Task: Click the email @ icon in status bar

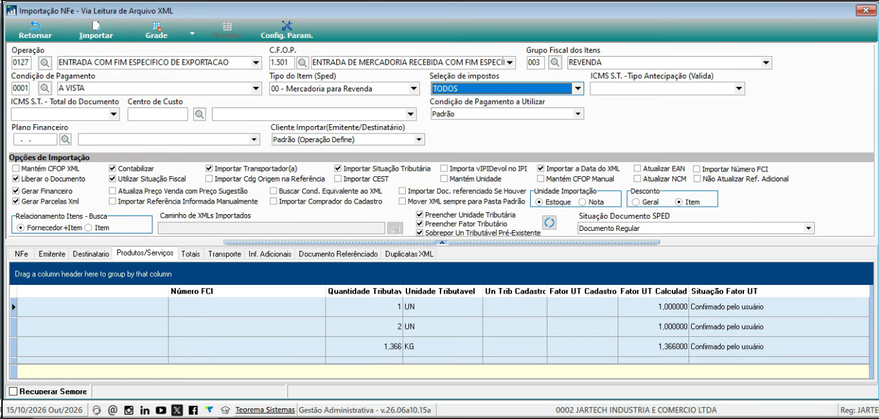Action: [112, 410]
